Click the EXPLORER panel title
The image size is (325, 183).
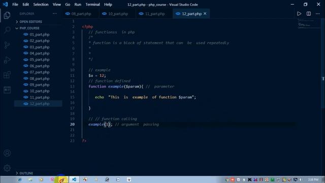[x=27, y=14]
